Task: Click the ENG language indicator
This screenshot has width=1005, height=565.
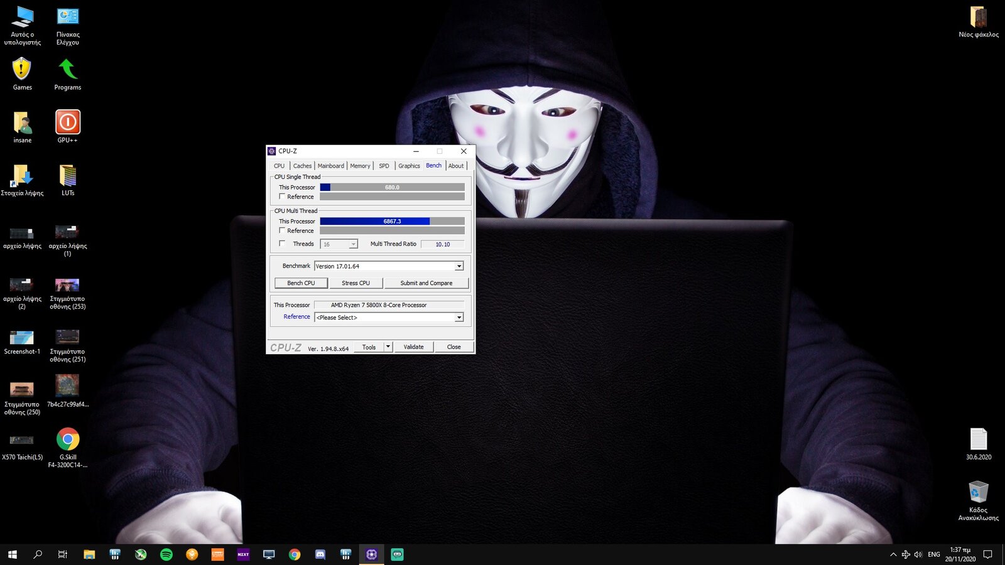Action: 934,554
